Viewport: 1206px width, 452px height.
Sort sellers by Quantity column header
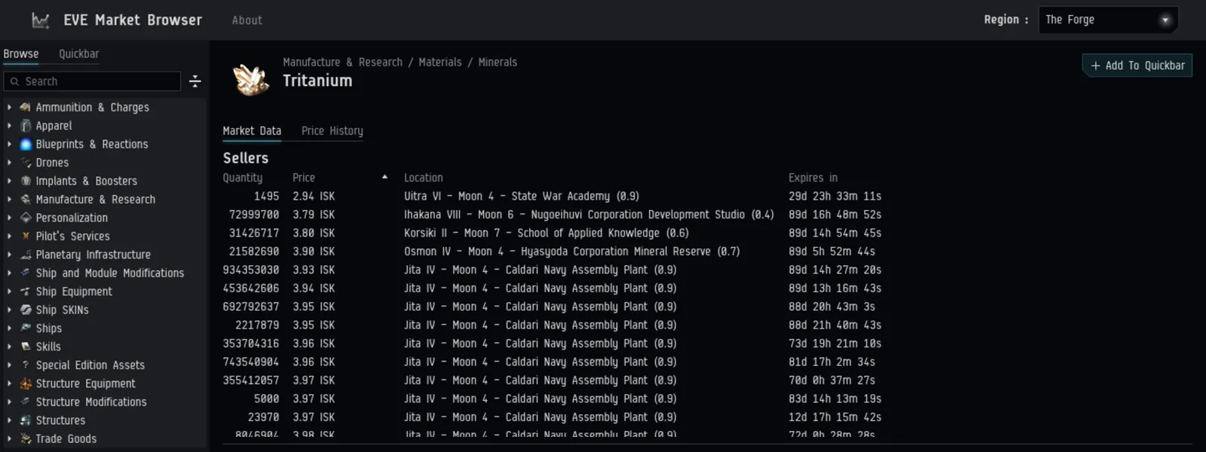point(243,178)
